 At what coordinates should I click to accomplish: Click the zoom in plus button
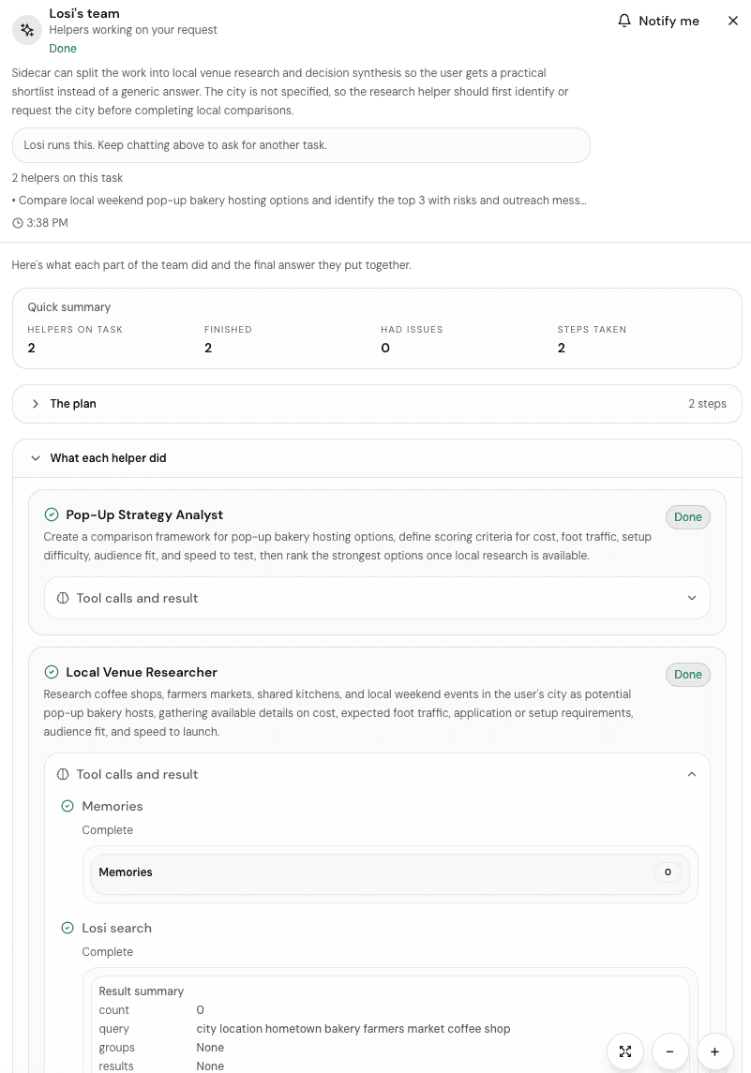coord(714,1051)
